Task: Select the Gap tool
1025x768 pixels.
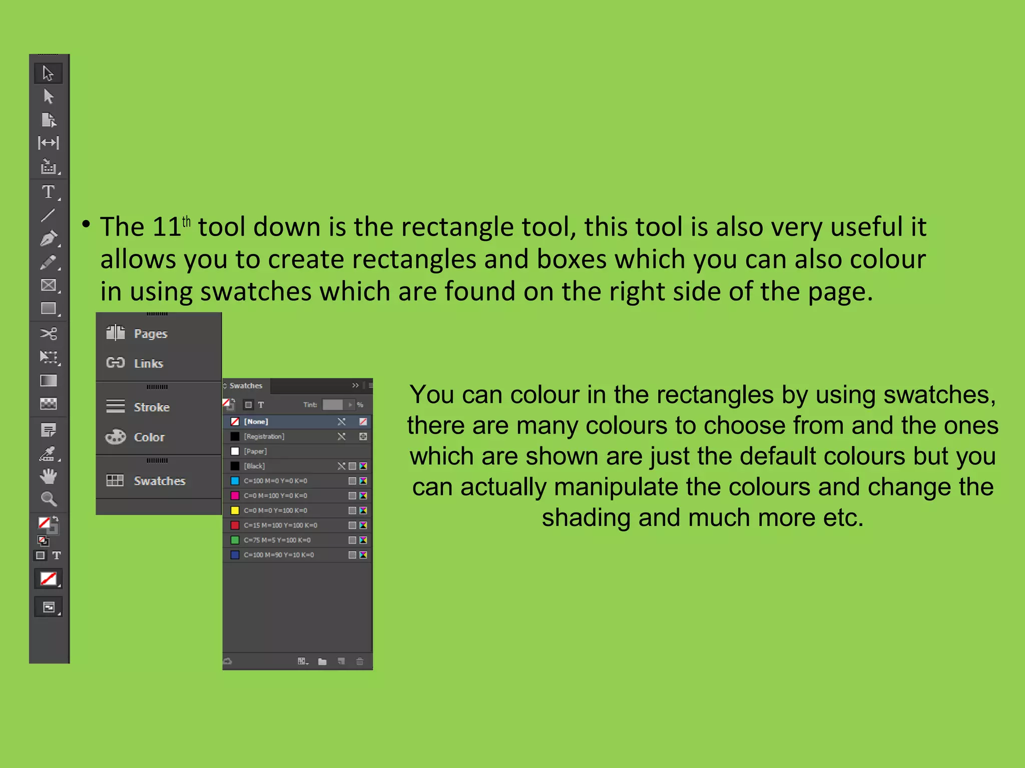Action: (x=49, y=143)
